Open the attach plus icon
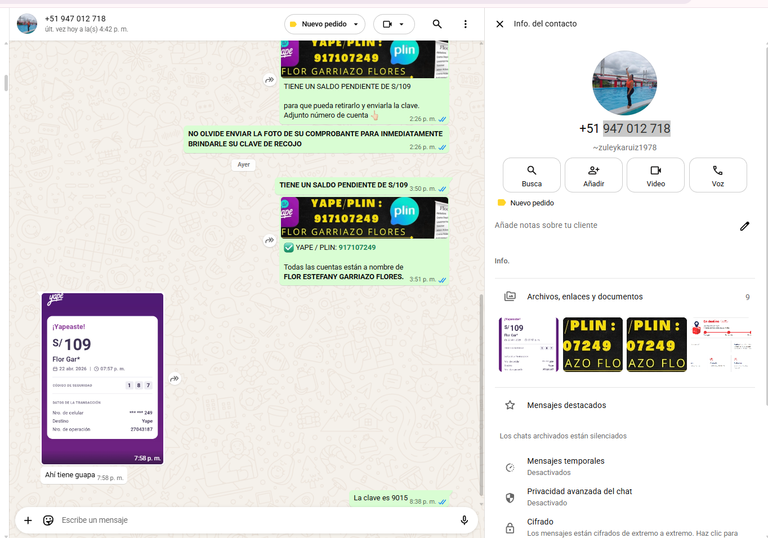Screen dimensions: 768x538 28,520
